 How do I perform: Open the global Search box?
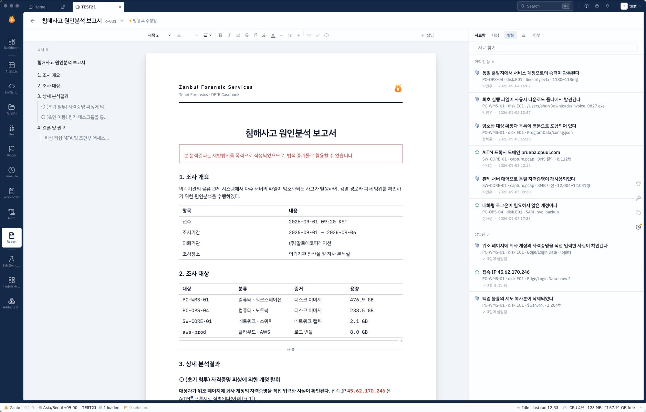[x=545, y=6]
